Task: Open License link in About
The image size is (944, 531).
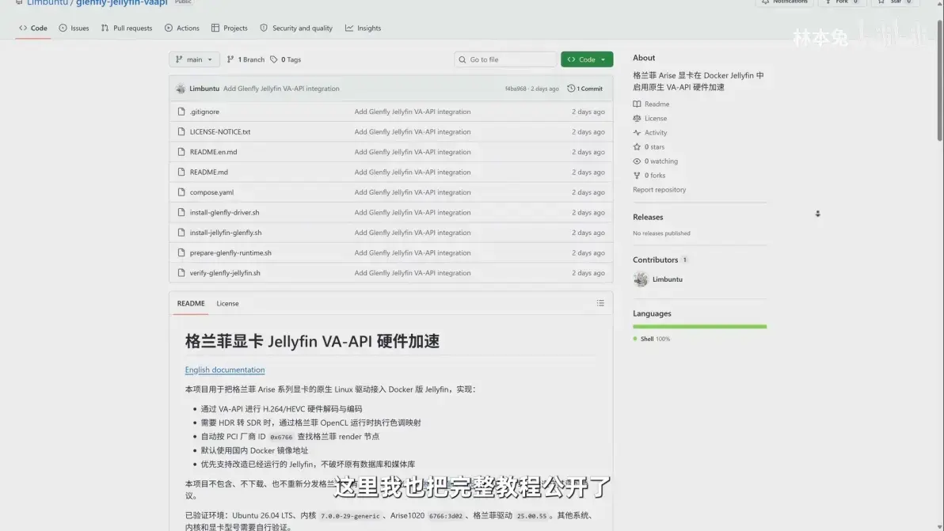Action: click(649, 119)
